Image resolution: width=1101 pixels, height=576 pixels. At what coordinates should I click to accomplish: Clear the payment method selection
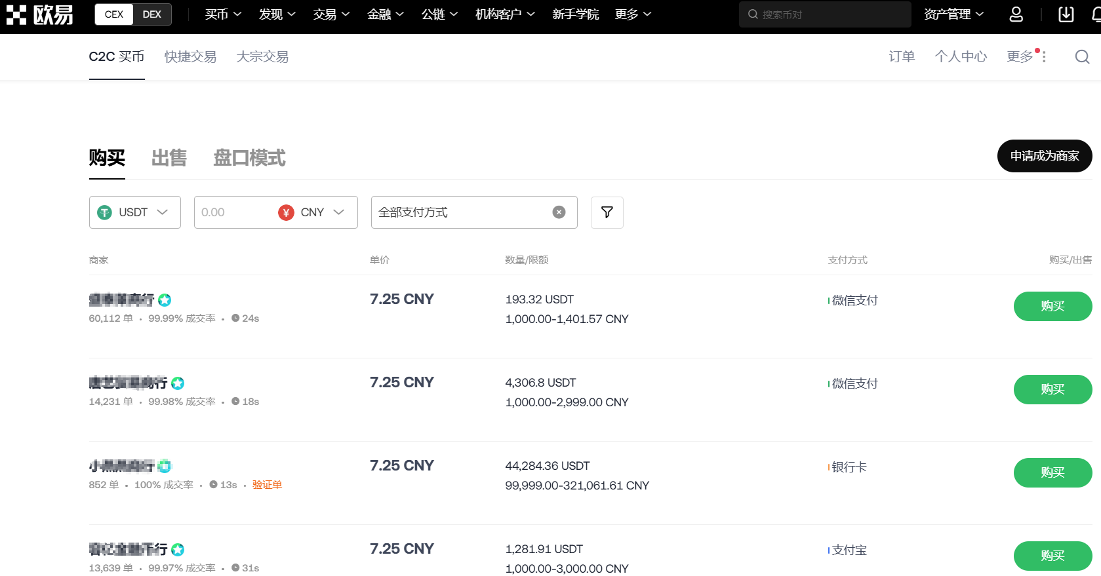559,212
